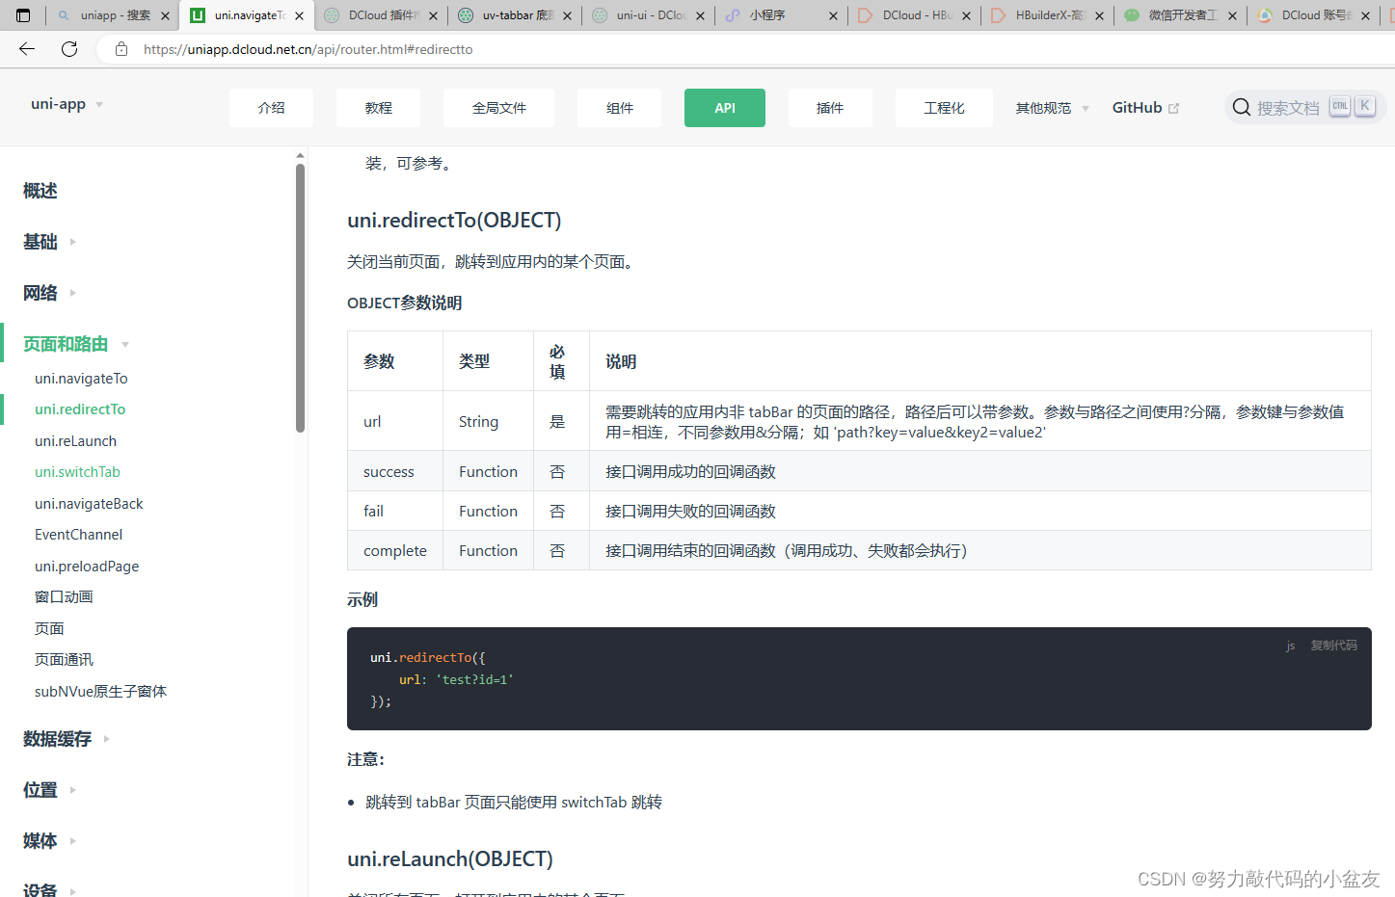Click the uni-app site logo text
The image size is (1395, 897).
[58, 104]
